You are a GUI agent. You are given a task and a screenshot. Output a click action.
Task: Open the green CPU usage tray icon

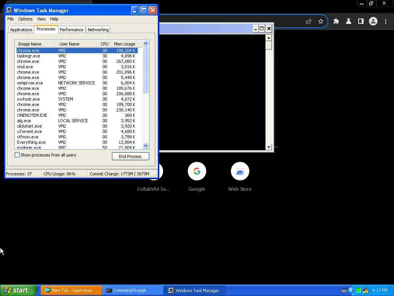359,291
